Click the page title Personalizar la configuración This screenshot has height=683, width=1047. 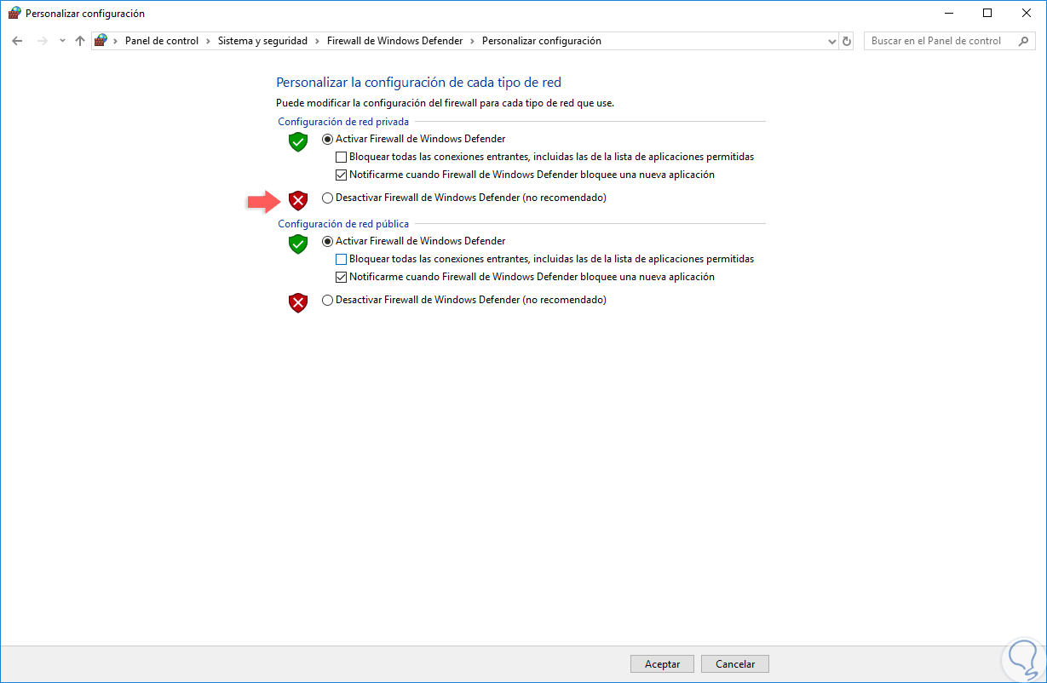[x=419, y=83]
